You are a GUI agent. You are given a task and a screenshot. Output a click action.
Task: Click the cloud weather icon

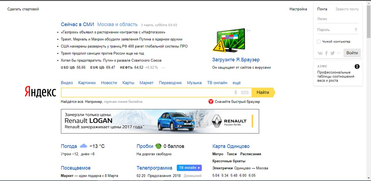(83, 146)
